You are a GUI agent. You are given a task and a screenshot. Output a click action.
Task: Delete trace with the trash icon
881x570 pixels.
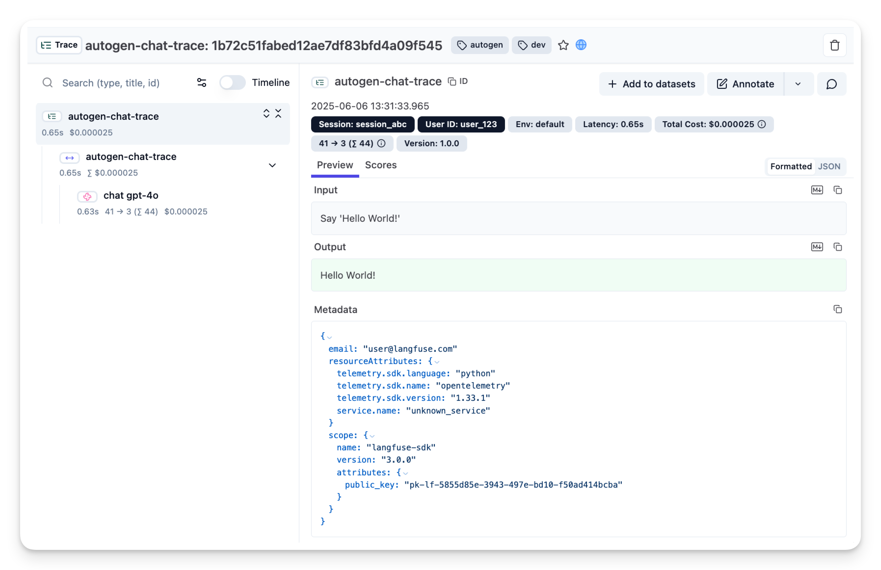834,46
